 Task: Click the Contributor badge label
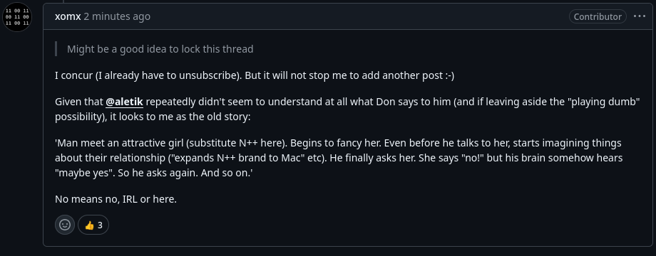598,16
